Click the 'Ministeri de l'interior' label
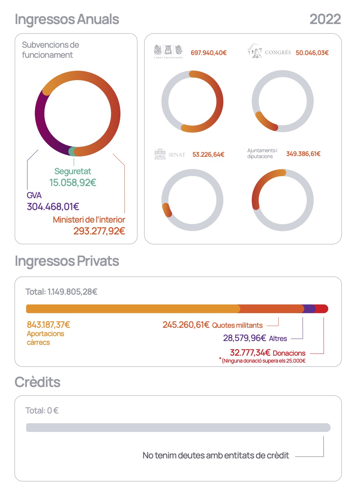The height and width of the screenshot is (495, 354). [x=89, y=219]
